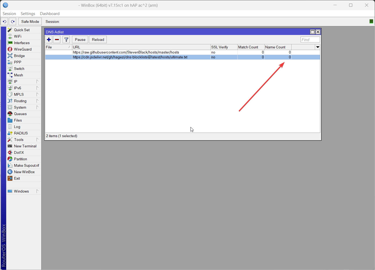Open the Mesh section
The image size is (375, 270).
coord(24,75)
